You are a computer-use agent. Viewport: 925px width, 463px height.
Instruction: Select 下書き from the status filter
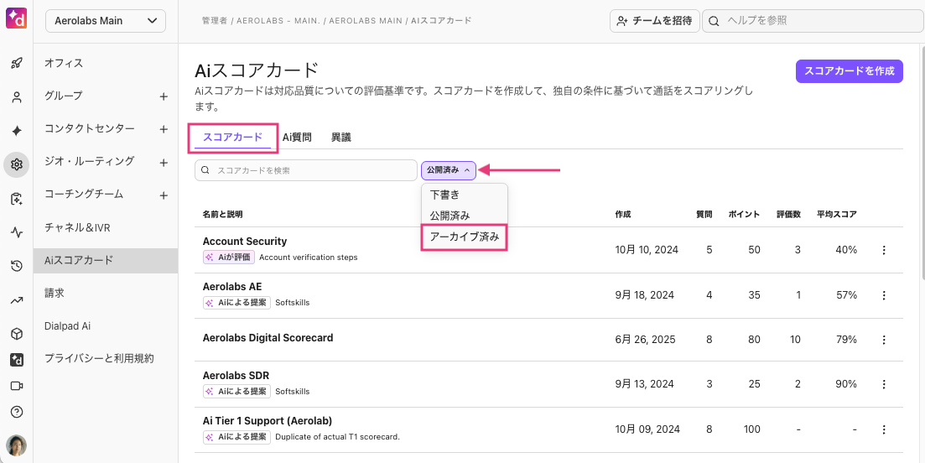(444, 195)
